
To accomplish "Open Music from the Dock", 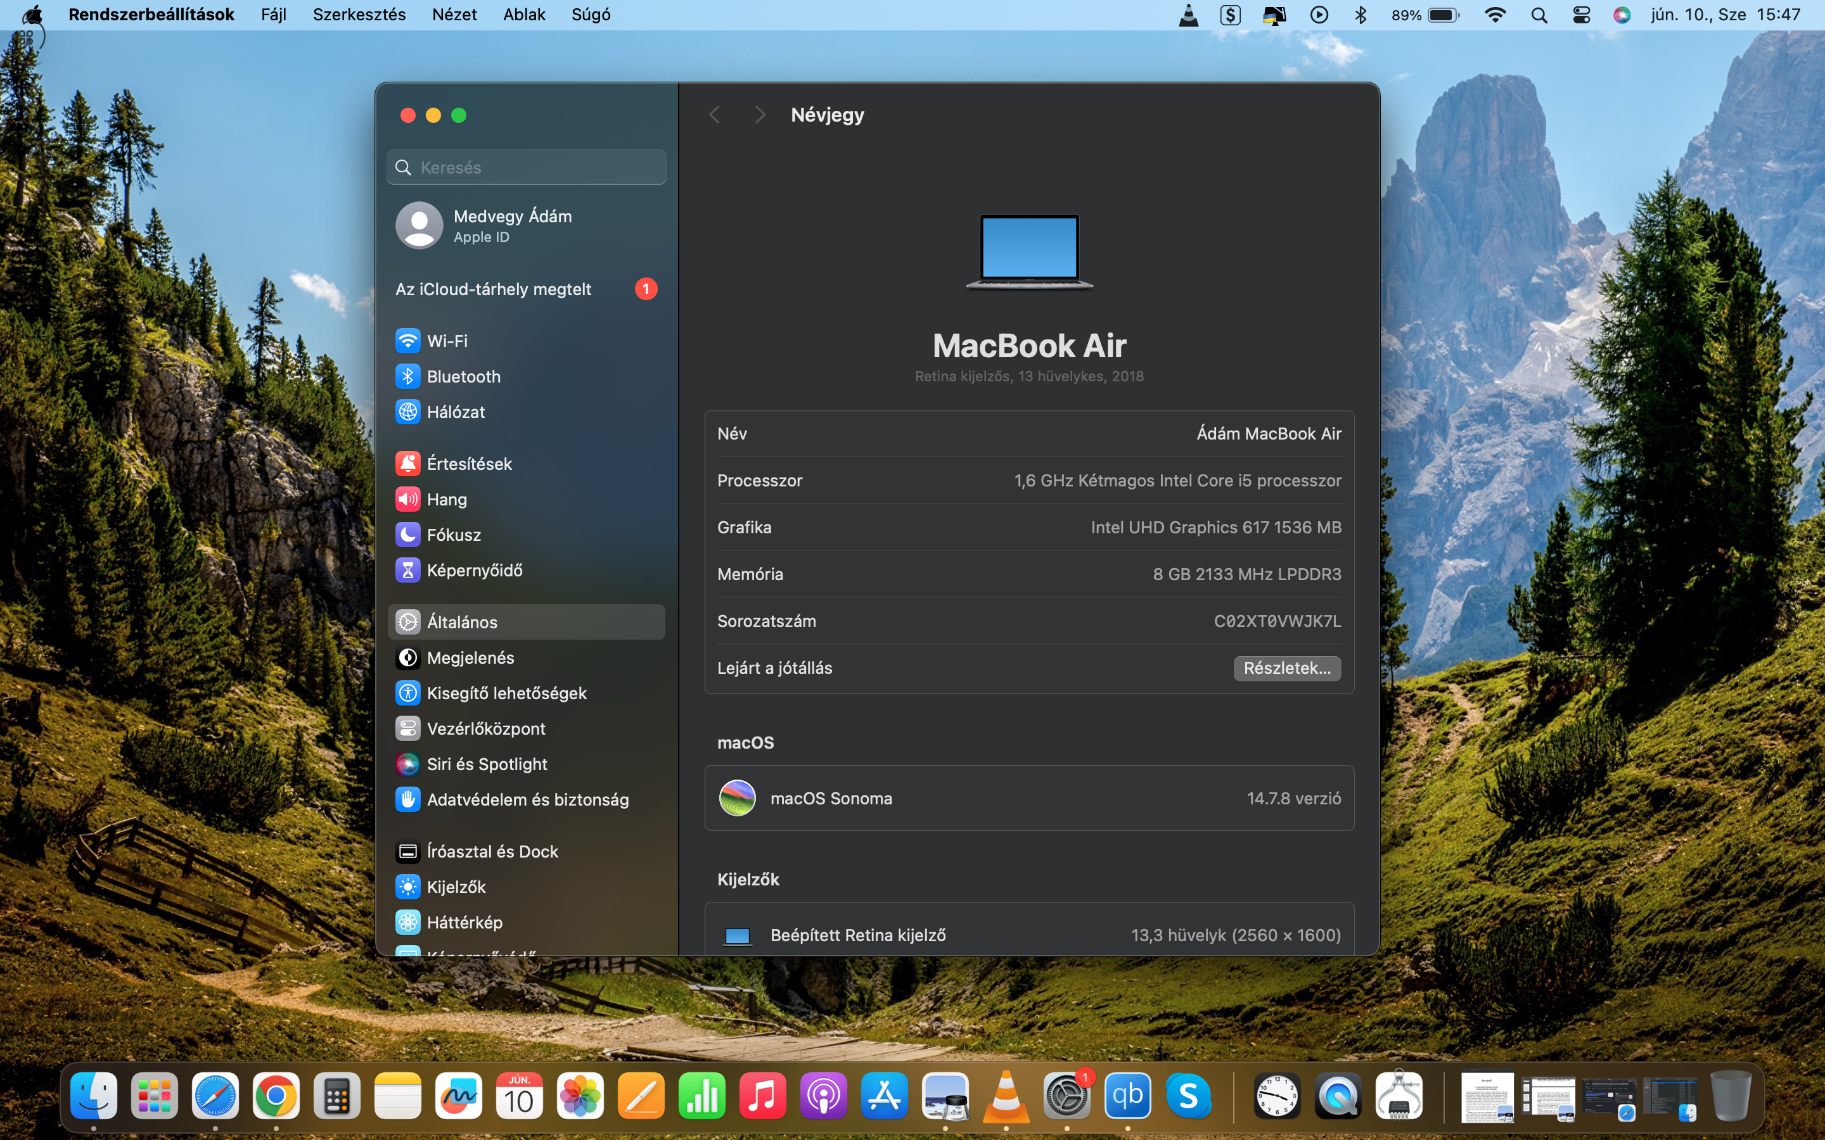I will coord(762,1095).
